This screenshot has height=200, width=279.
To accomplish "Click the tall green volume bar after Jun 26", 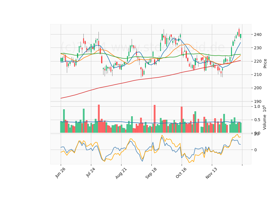I will [64, 121].
